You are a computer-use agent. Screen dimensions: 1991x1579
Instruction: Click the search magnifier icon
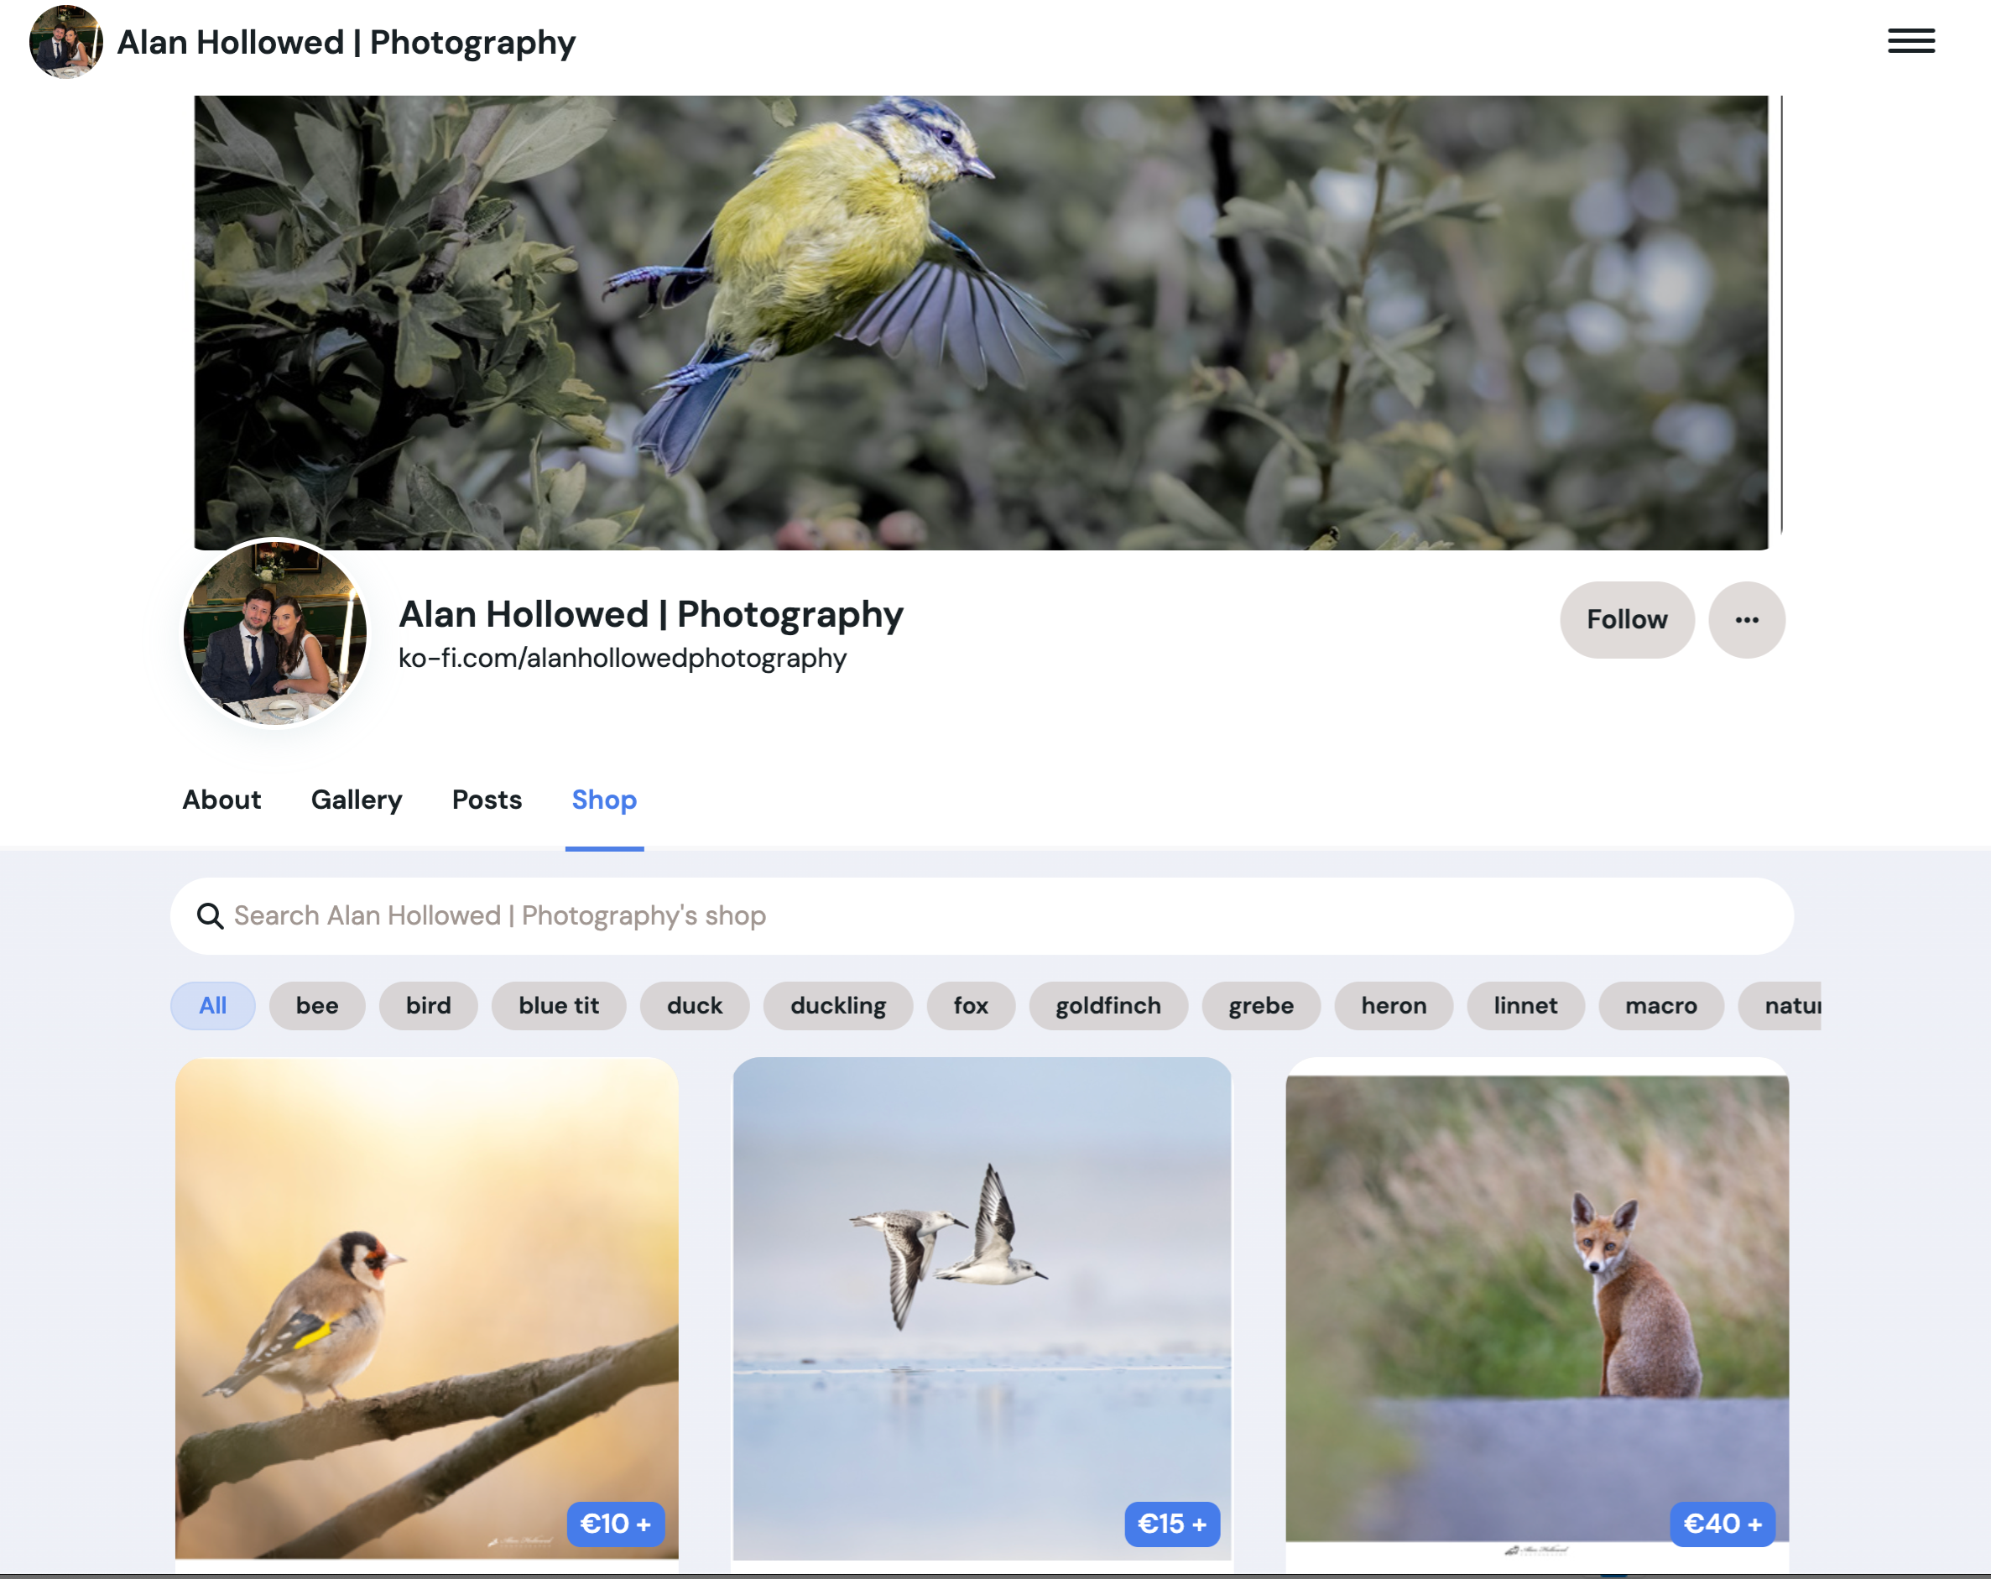click(211, 915)
